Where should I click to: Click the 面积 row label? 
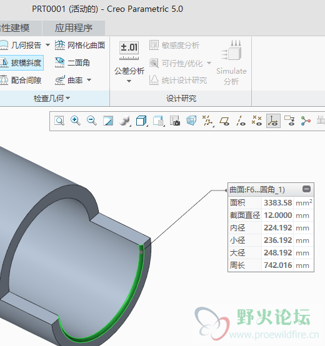237,202
